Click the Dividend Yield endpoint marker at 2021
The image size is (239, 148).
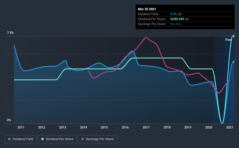[x=234, y=62]
